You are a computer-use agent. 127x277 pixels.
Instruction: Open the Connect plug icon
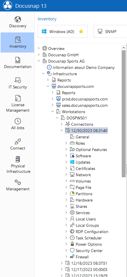(x=18, y=142)
